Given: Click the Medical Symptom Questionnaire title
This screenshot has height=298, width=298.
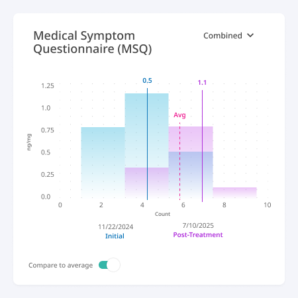Looking at the screenshot, I should (93, 42).
